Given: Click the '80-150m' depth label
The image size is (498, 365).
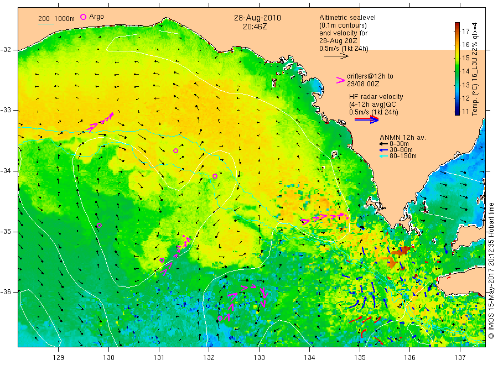Looking at the screenshot, I should coord(403,156).
